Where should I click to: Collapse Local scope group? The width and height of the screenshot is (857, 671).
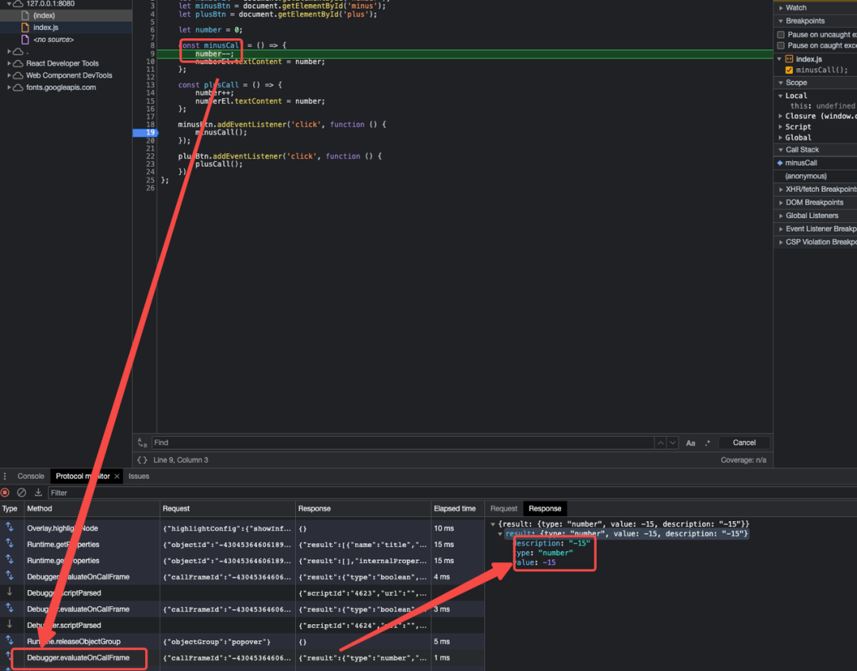click(781, 96)
